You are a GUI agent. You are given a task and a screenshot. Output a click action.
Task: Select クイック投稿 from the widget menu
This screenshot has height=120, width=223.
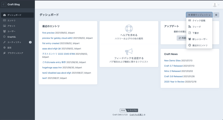click(198, 21)
